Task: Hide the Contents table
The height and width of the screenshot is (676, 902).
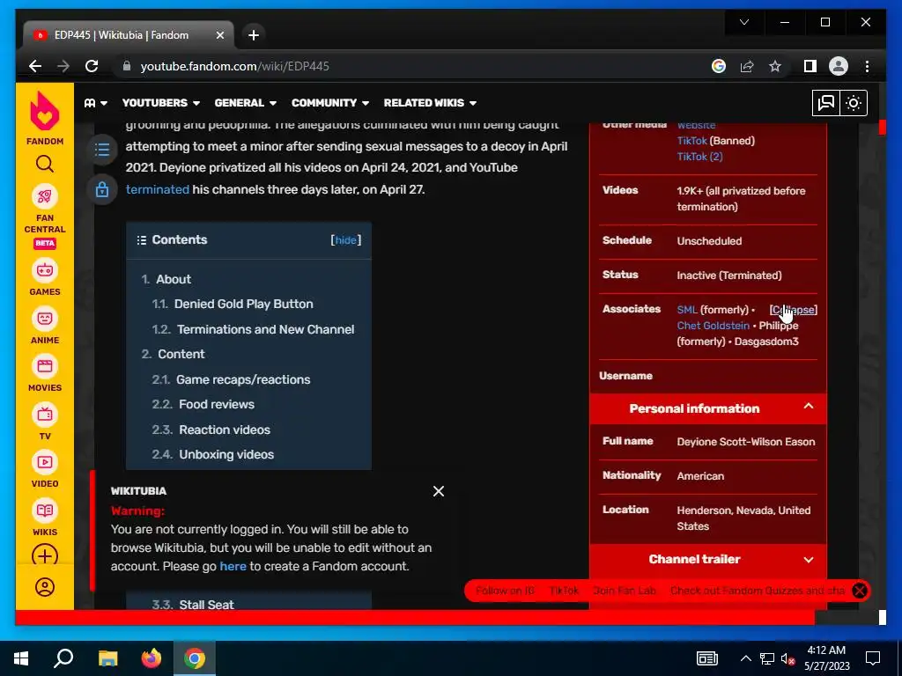Action: point(345,240)
